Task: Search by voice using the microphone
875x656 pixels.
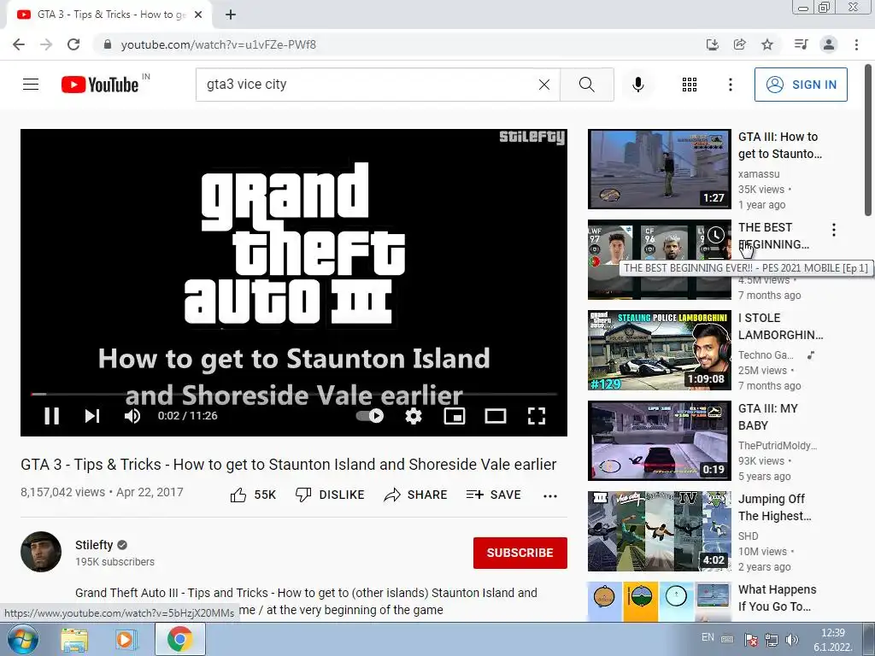Action: pos(637,85)
